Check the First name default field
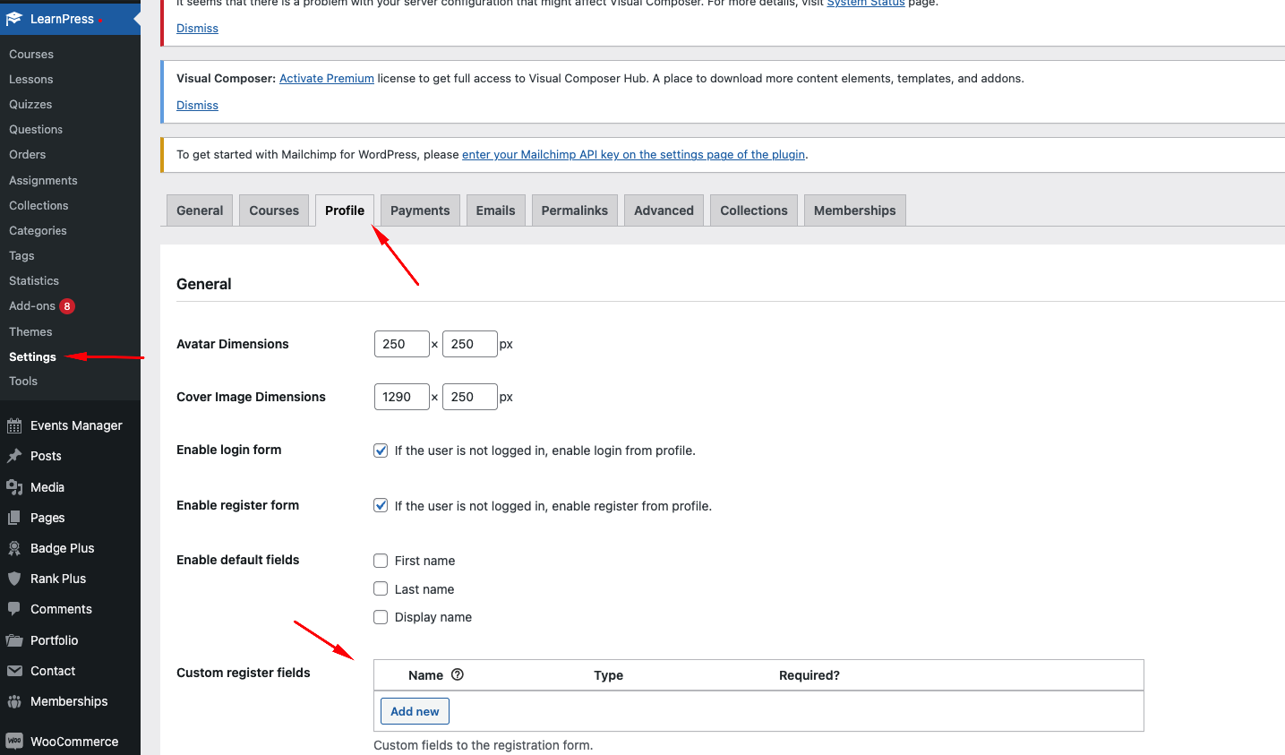The image size is (1285, 755). [x=381, y=561]
